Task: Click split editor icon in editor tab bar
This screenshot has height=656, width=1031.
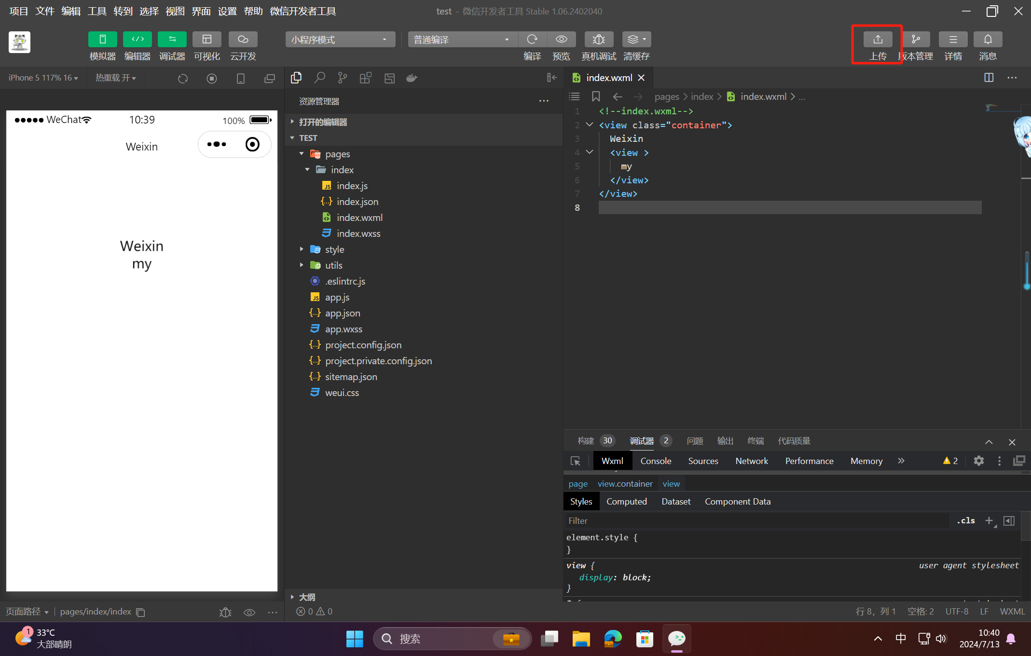Action: (x=989, y=78)
